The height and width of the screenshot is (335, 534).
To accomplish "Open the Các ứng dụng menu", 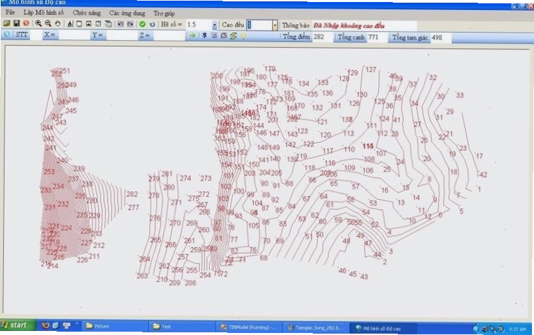I will click(127, 13).
